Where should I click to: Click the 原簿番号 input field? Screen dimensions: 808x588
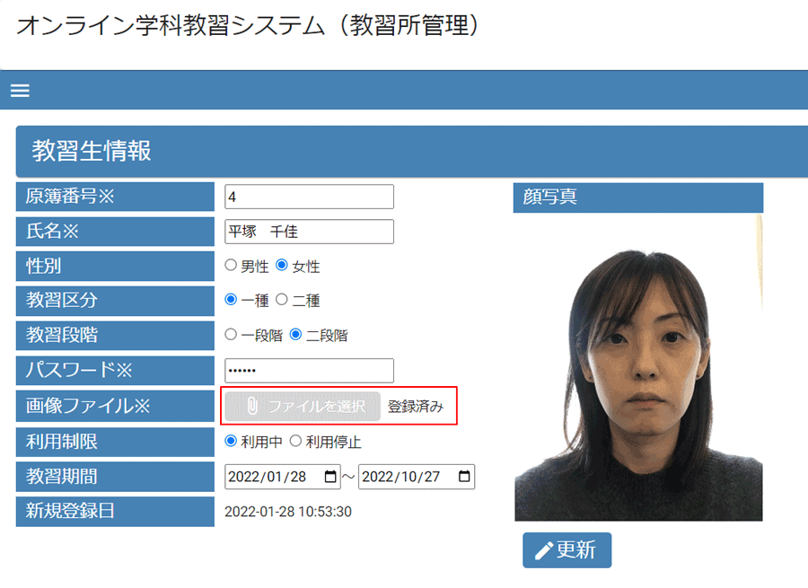click(309, 197)
